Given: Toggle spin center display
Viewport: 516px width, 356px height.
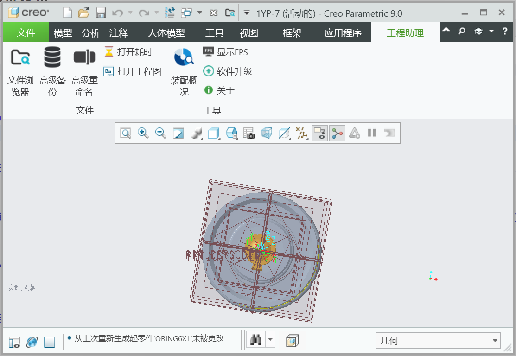Looking at the screenshot, I should [338, 133].
